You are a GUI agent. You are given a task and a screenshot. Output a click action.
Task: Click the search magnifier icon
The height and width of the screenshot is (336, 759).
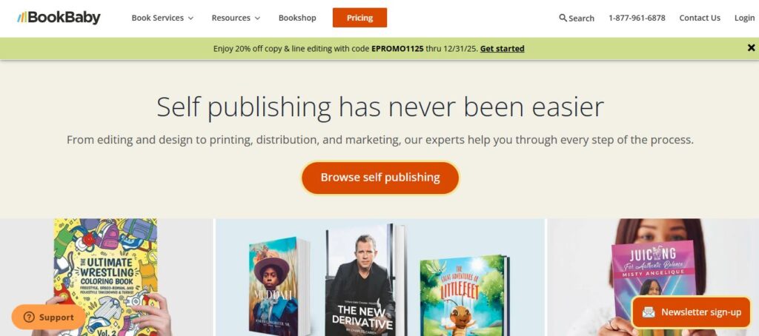[563, 18]
